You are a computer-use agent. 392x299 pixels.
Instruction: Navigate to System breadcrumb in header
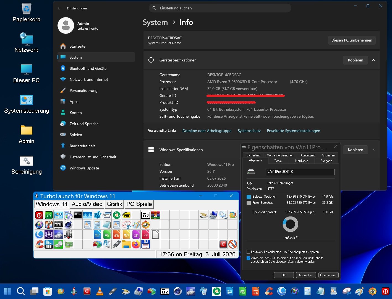(155, 22)
